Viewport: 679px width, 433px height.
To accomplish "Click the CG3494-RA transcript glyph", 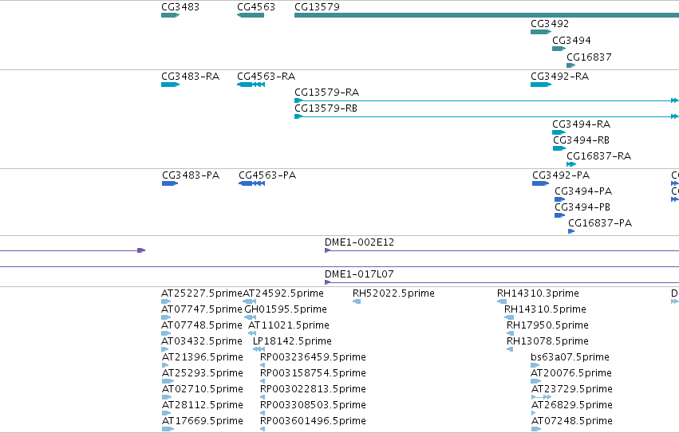I will (559, 132).
